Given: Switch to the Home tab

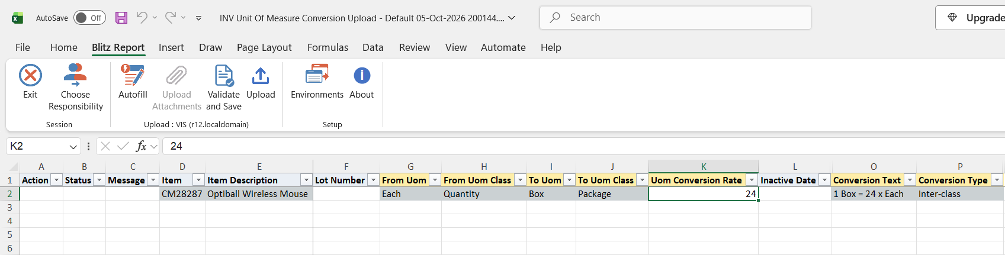Looking at the screenshot, I should (x=64, y=47).
